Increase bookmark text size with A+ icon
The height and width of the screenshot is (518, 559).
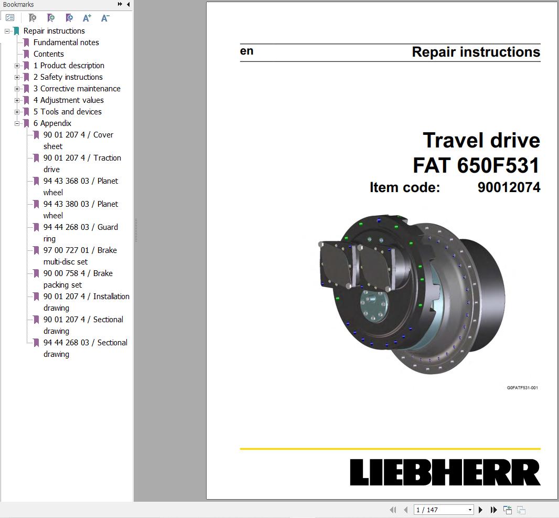[x=87, y=18]
